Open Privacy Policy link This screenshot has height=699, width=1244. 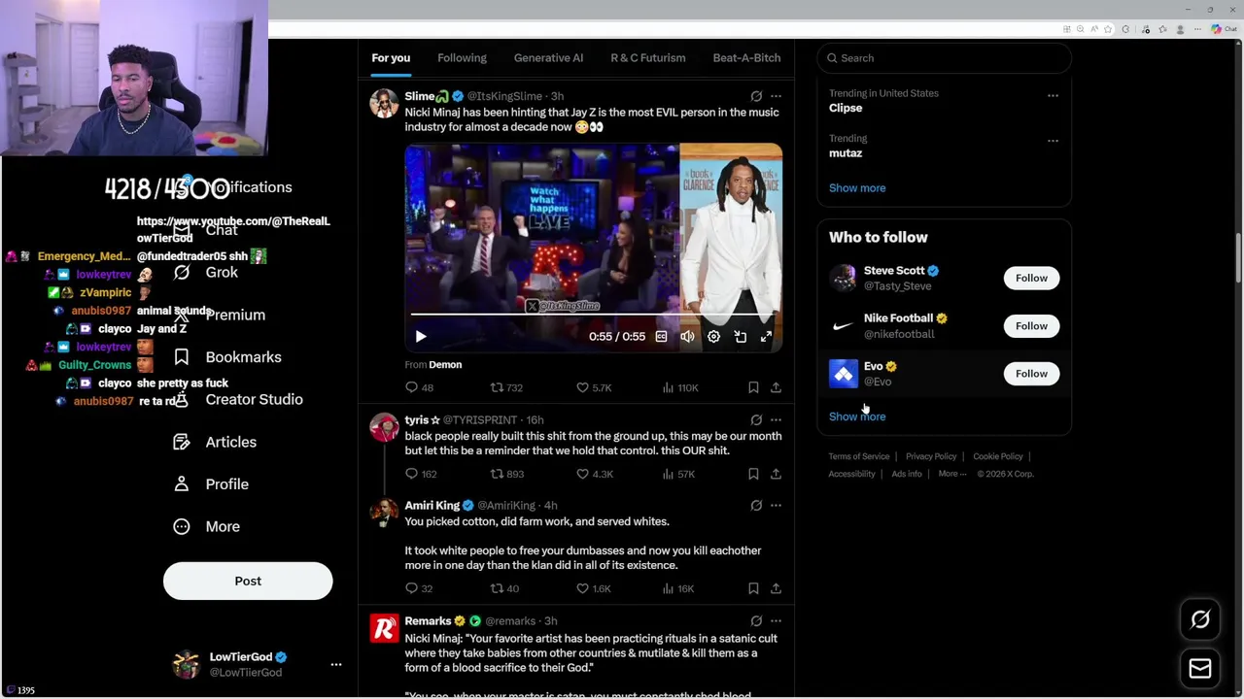click(x=931, y=456)
